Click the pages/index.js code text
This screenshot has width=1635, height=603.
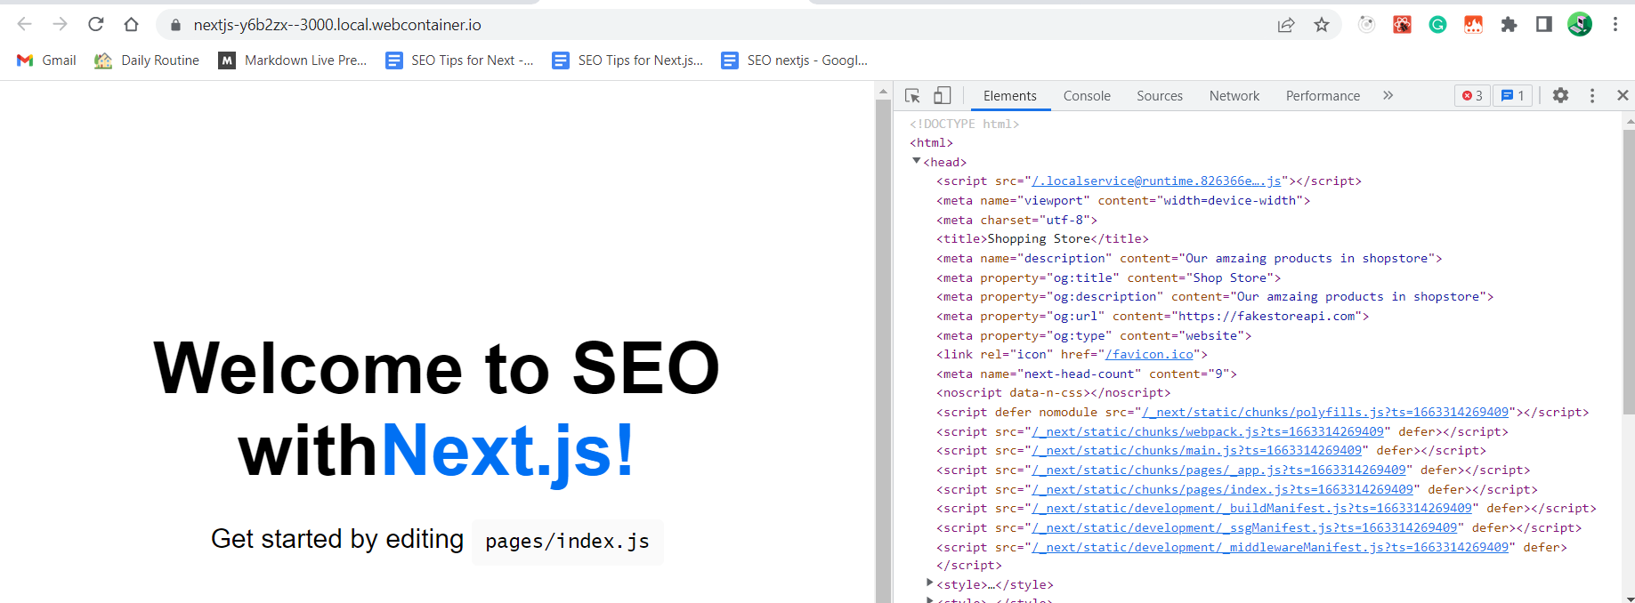(567, 542)
